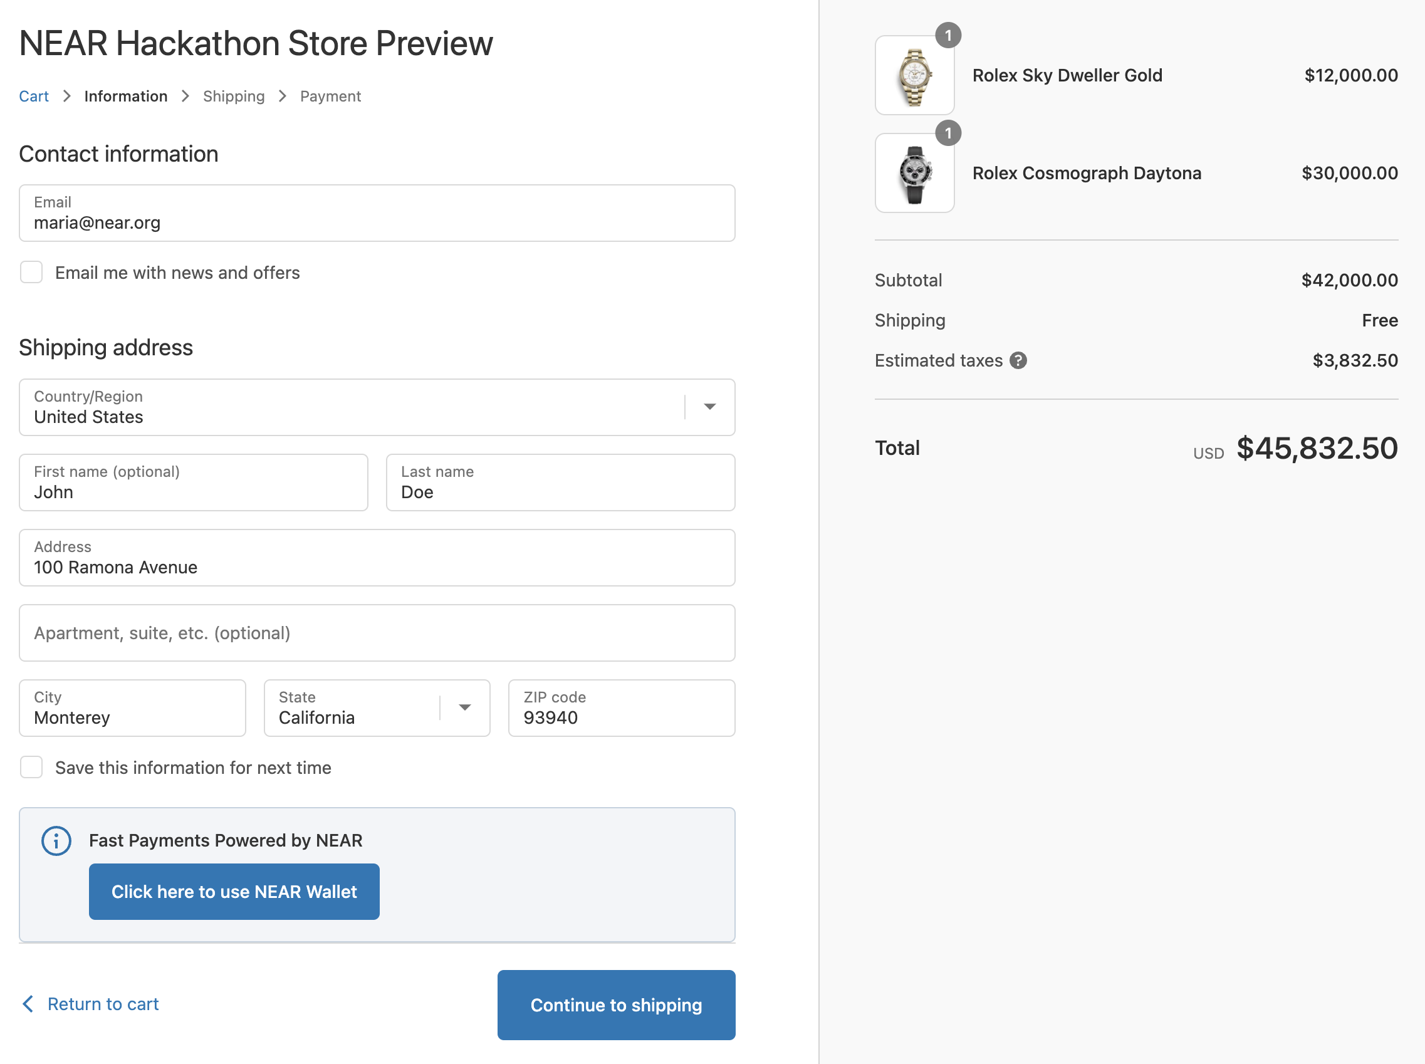Click the Rolex Cosmograph Daytona watch image
Screen dimensions: 1425x1064
pyautogui.click(x=914, y=174)
